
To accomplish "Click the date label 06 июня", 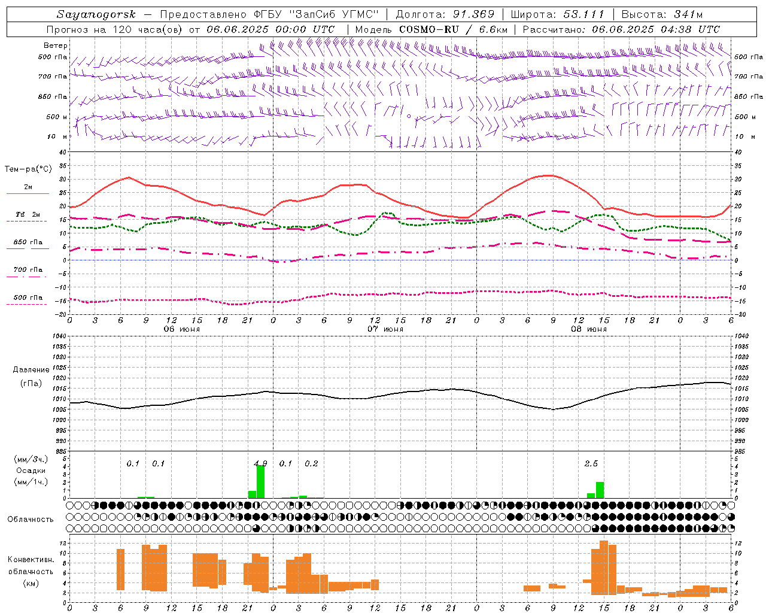I will [181, 329].
